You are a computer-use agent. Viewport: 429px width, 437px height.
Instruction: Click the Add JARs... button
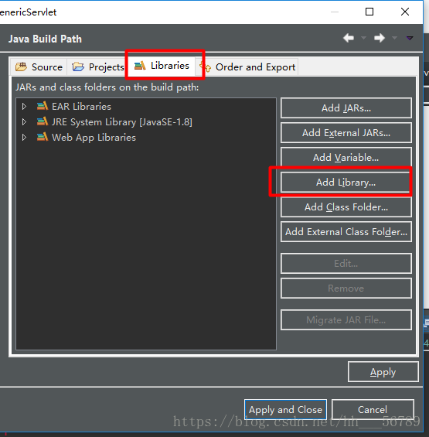(346, 108)
